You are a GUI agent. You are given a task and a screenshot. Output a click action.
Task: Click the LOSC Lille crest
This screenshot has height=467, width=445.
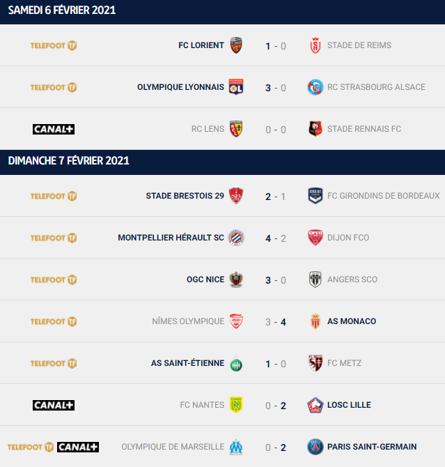point(315,405)
